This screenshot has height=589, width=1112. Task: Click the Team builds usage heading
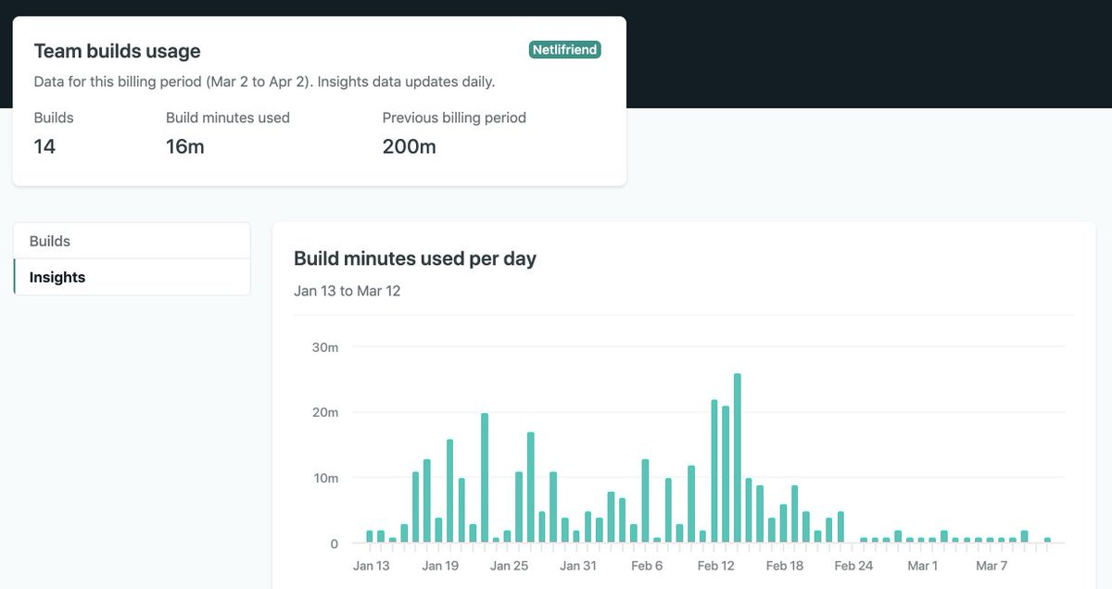coord(117,51)
